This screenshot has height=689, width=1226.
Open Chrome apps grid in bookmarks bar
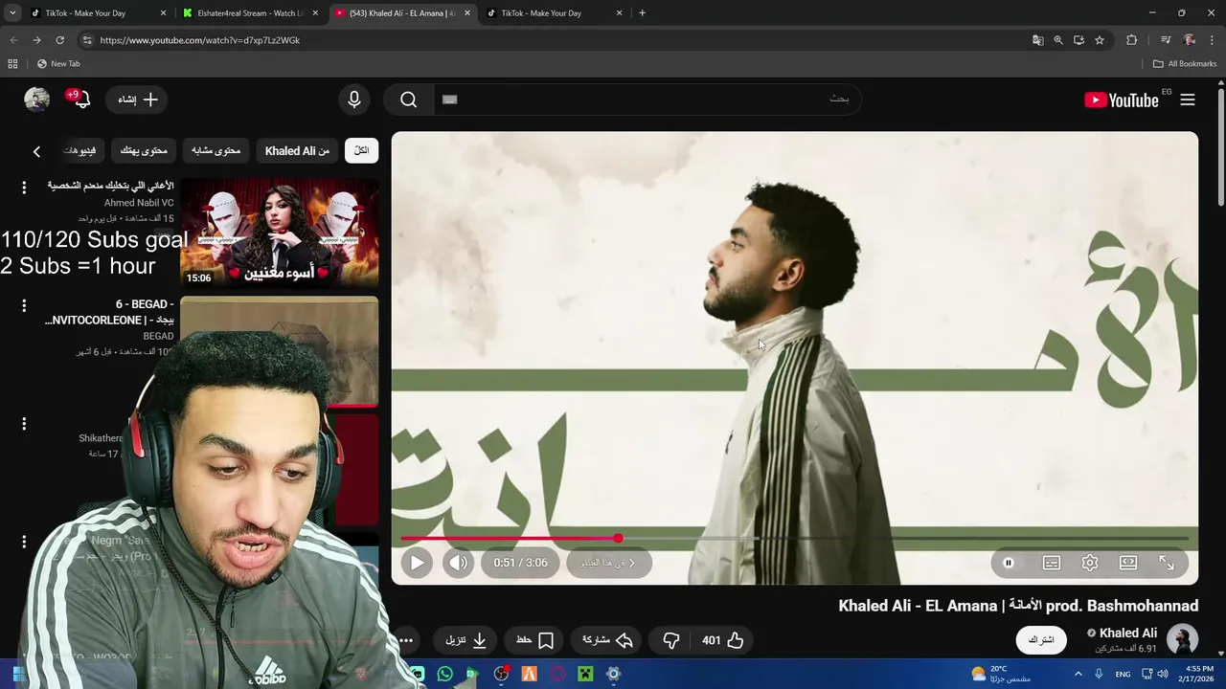coord(12,64)
